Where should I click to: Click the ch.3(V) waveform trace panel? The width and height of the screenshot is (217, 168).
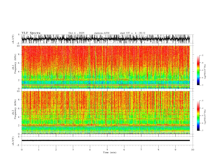pos(108,141)
